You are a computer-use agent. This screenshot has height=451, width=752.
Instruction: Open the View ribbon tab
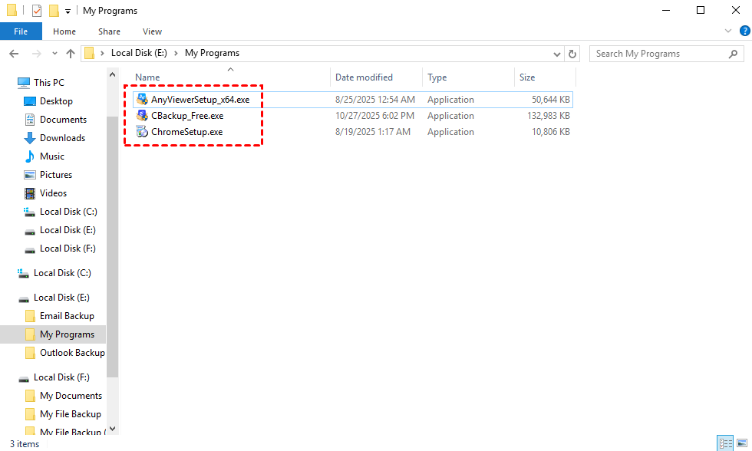[x=152, y=31]
